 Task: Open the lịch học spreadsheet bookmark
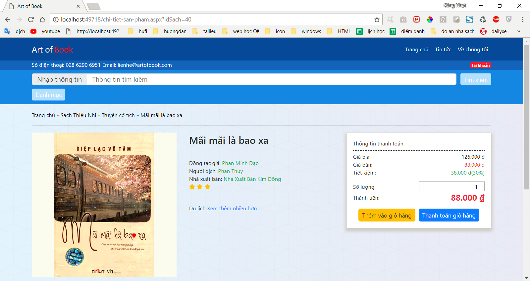coord(371,31)
